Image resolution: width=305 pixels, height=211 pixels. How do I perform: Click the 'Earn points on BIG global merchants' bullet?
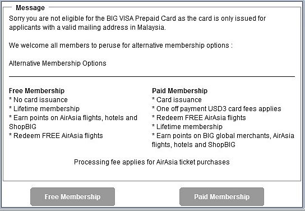[223, 140]
